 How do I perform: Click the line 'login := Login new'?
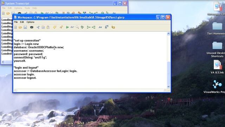[x=26, y=44]
